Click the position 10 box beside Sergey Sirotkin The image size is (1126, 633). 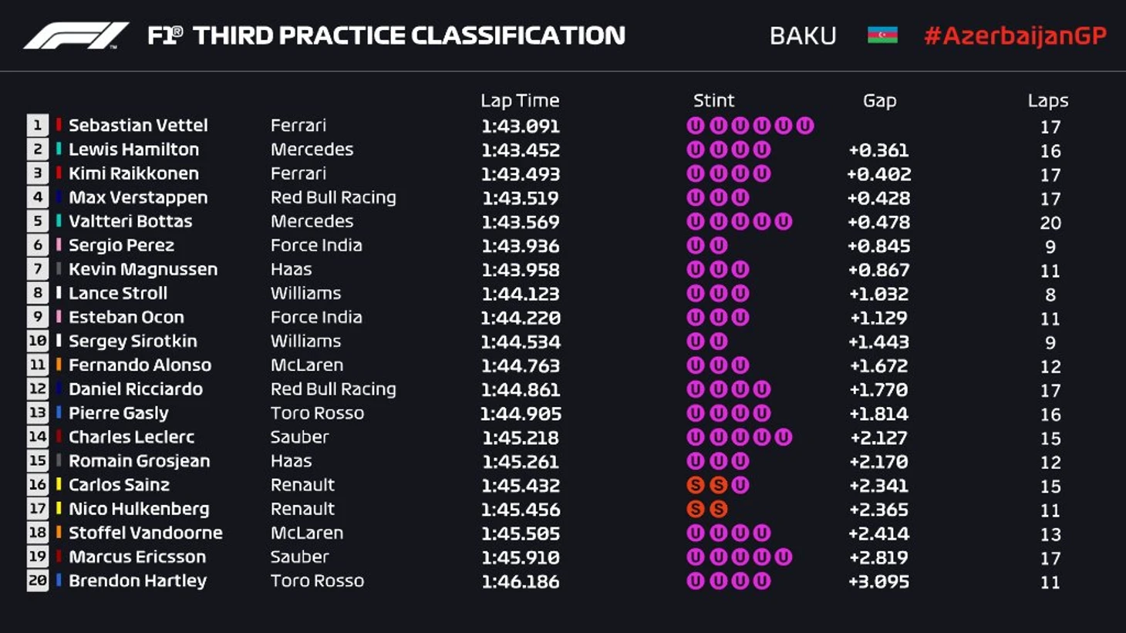click(37, 341)
